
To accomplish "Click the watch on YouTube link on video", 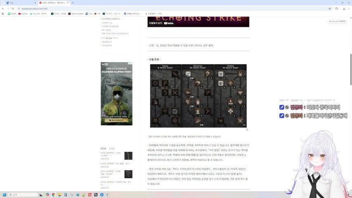I will point(161,23).
